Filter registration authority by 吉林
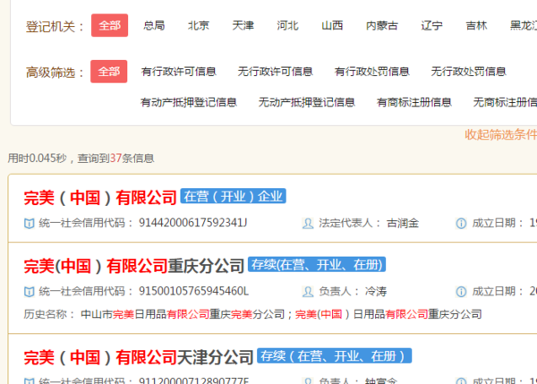Image resolution: width=537 pixels, height=384 pixels. point(476,25)
